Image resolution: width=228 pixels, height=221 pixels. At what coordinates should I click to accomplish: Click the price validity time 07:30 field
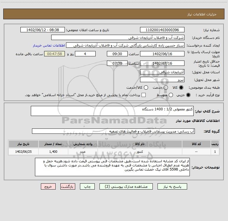(117, 63)
